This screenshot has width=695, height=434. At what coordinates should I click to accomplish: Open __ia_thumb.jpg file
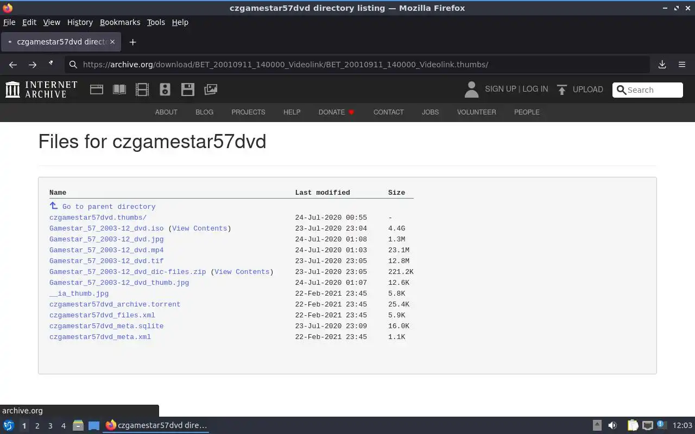[79, 293]
